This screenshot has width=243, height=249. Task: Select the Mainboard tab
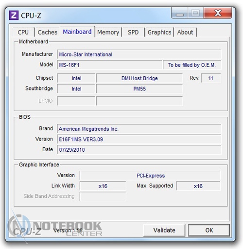pyautogui.click(x=77, y=32)
